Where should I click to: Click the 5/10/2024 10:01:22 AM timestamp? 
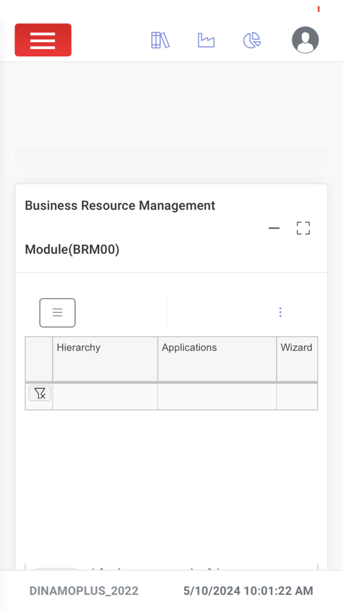(248, 591)
